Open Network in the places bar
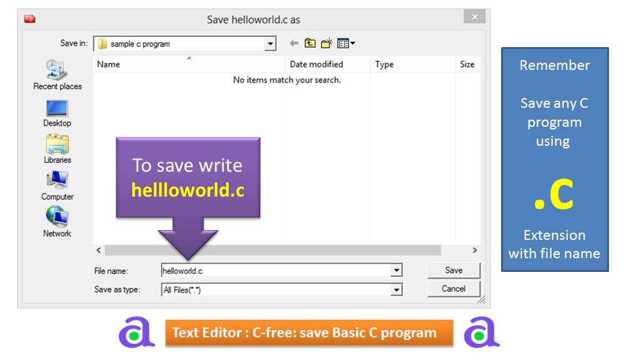Viewport: 628px width, 353px height. 57,222
